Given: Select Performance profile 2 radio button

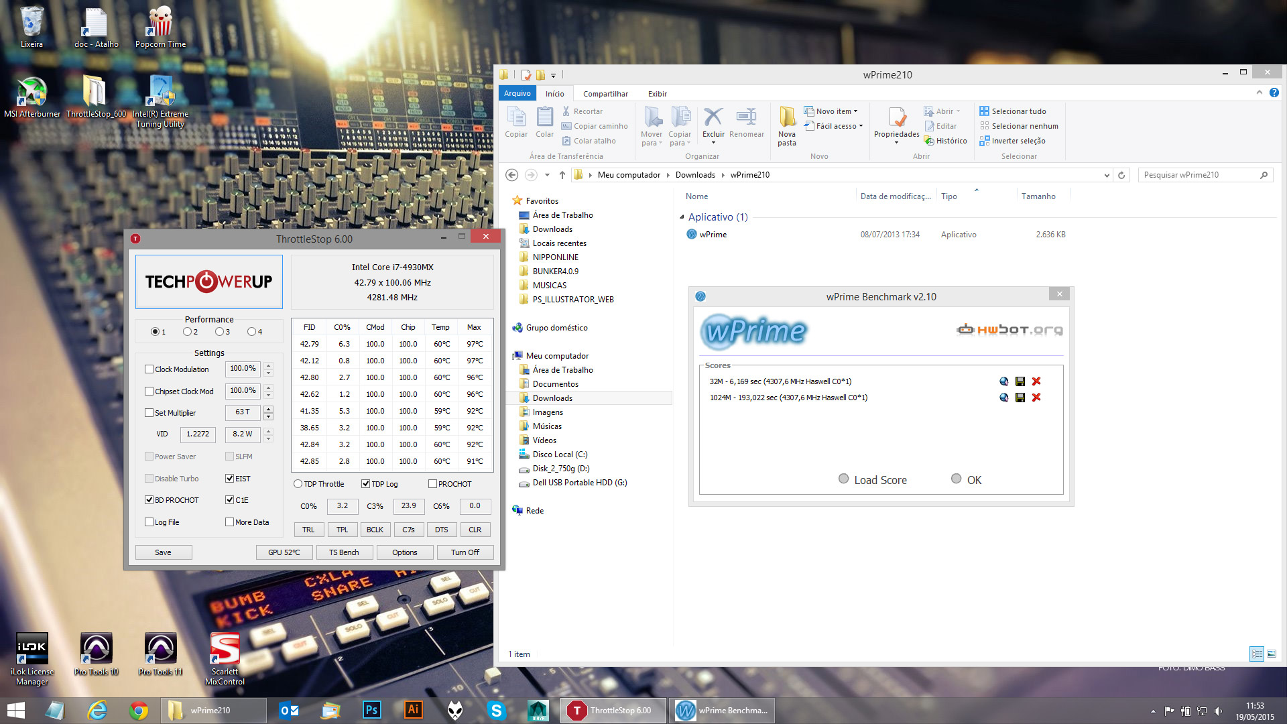Looking at the screenshot, I should click(187, 332).
